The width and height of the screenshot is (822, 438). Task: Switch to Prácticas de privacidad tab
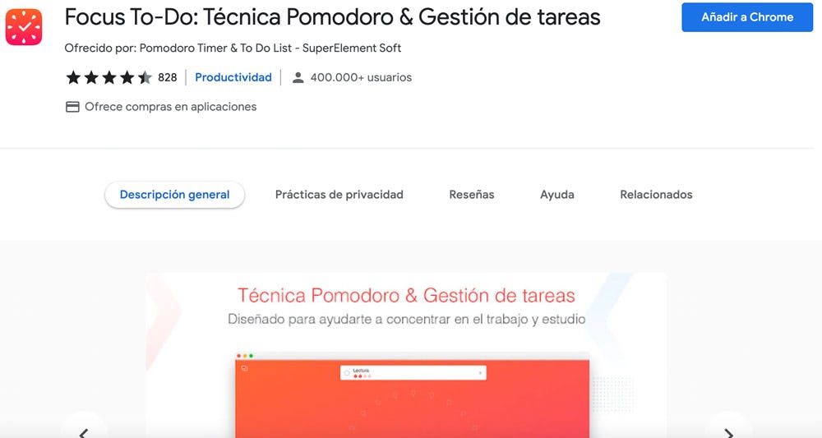click(339, 195)
